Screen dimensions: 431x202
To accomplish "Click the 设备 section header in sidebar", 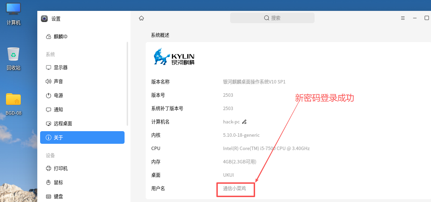I will pyautogui.click(x=50, y=155).
